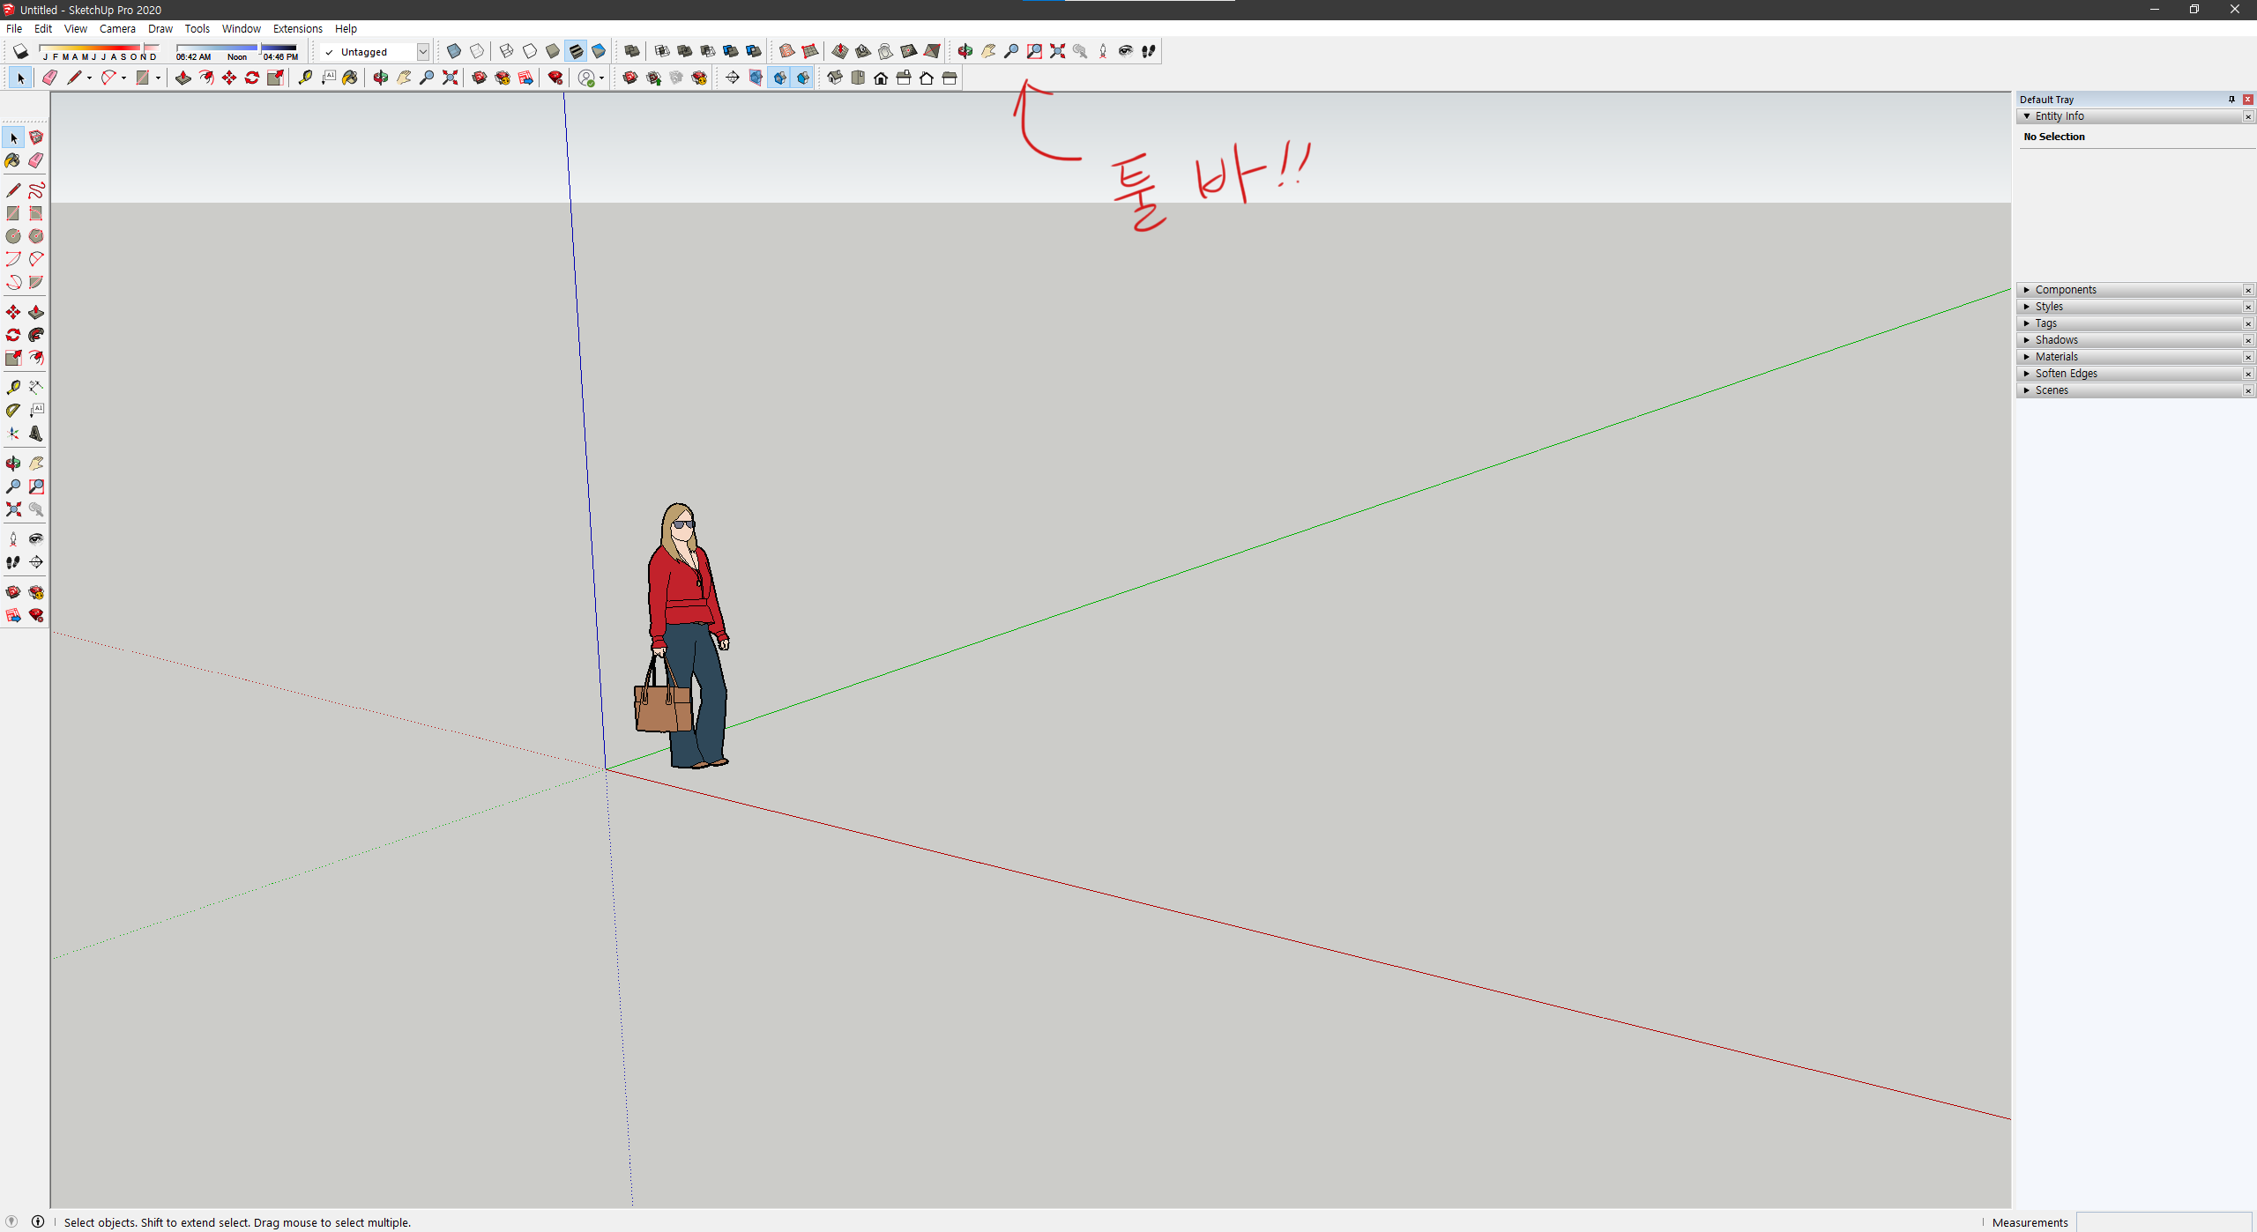2257x1232 pixels.
Task: Open the Camera menu
Action: tap(117, 28)
